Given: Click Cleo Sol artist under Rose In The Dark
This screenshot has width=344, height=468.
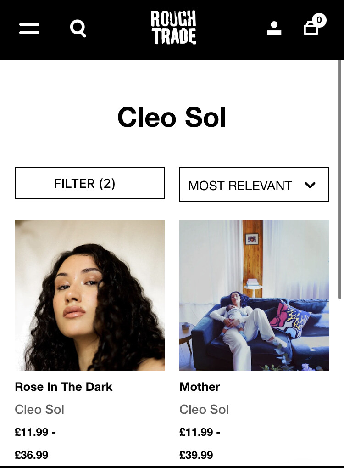Looking at the screenshot, I should pyautogui.click(x=39, y=410).
